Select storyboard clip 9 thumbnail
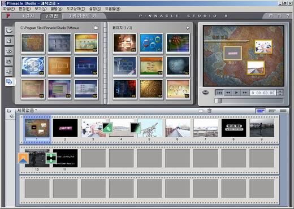This screenshot has height=209, width=294. 262,128
